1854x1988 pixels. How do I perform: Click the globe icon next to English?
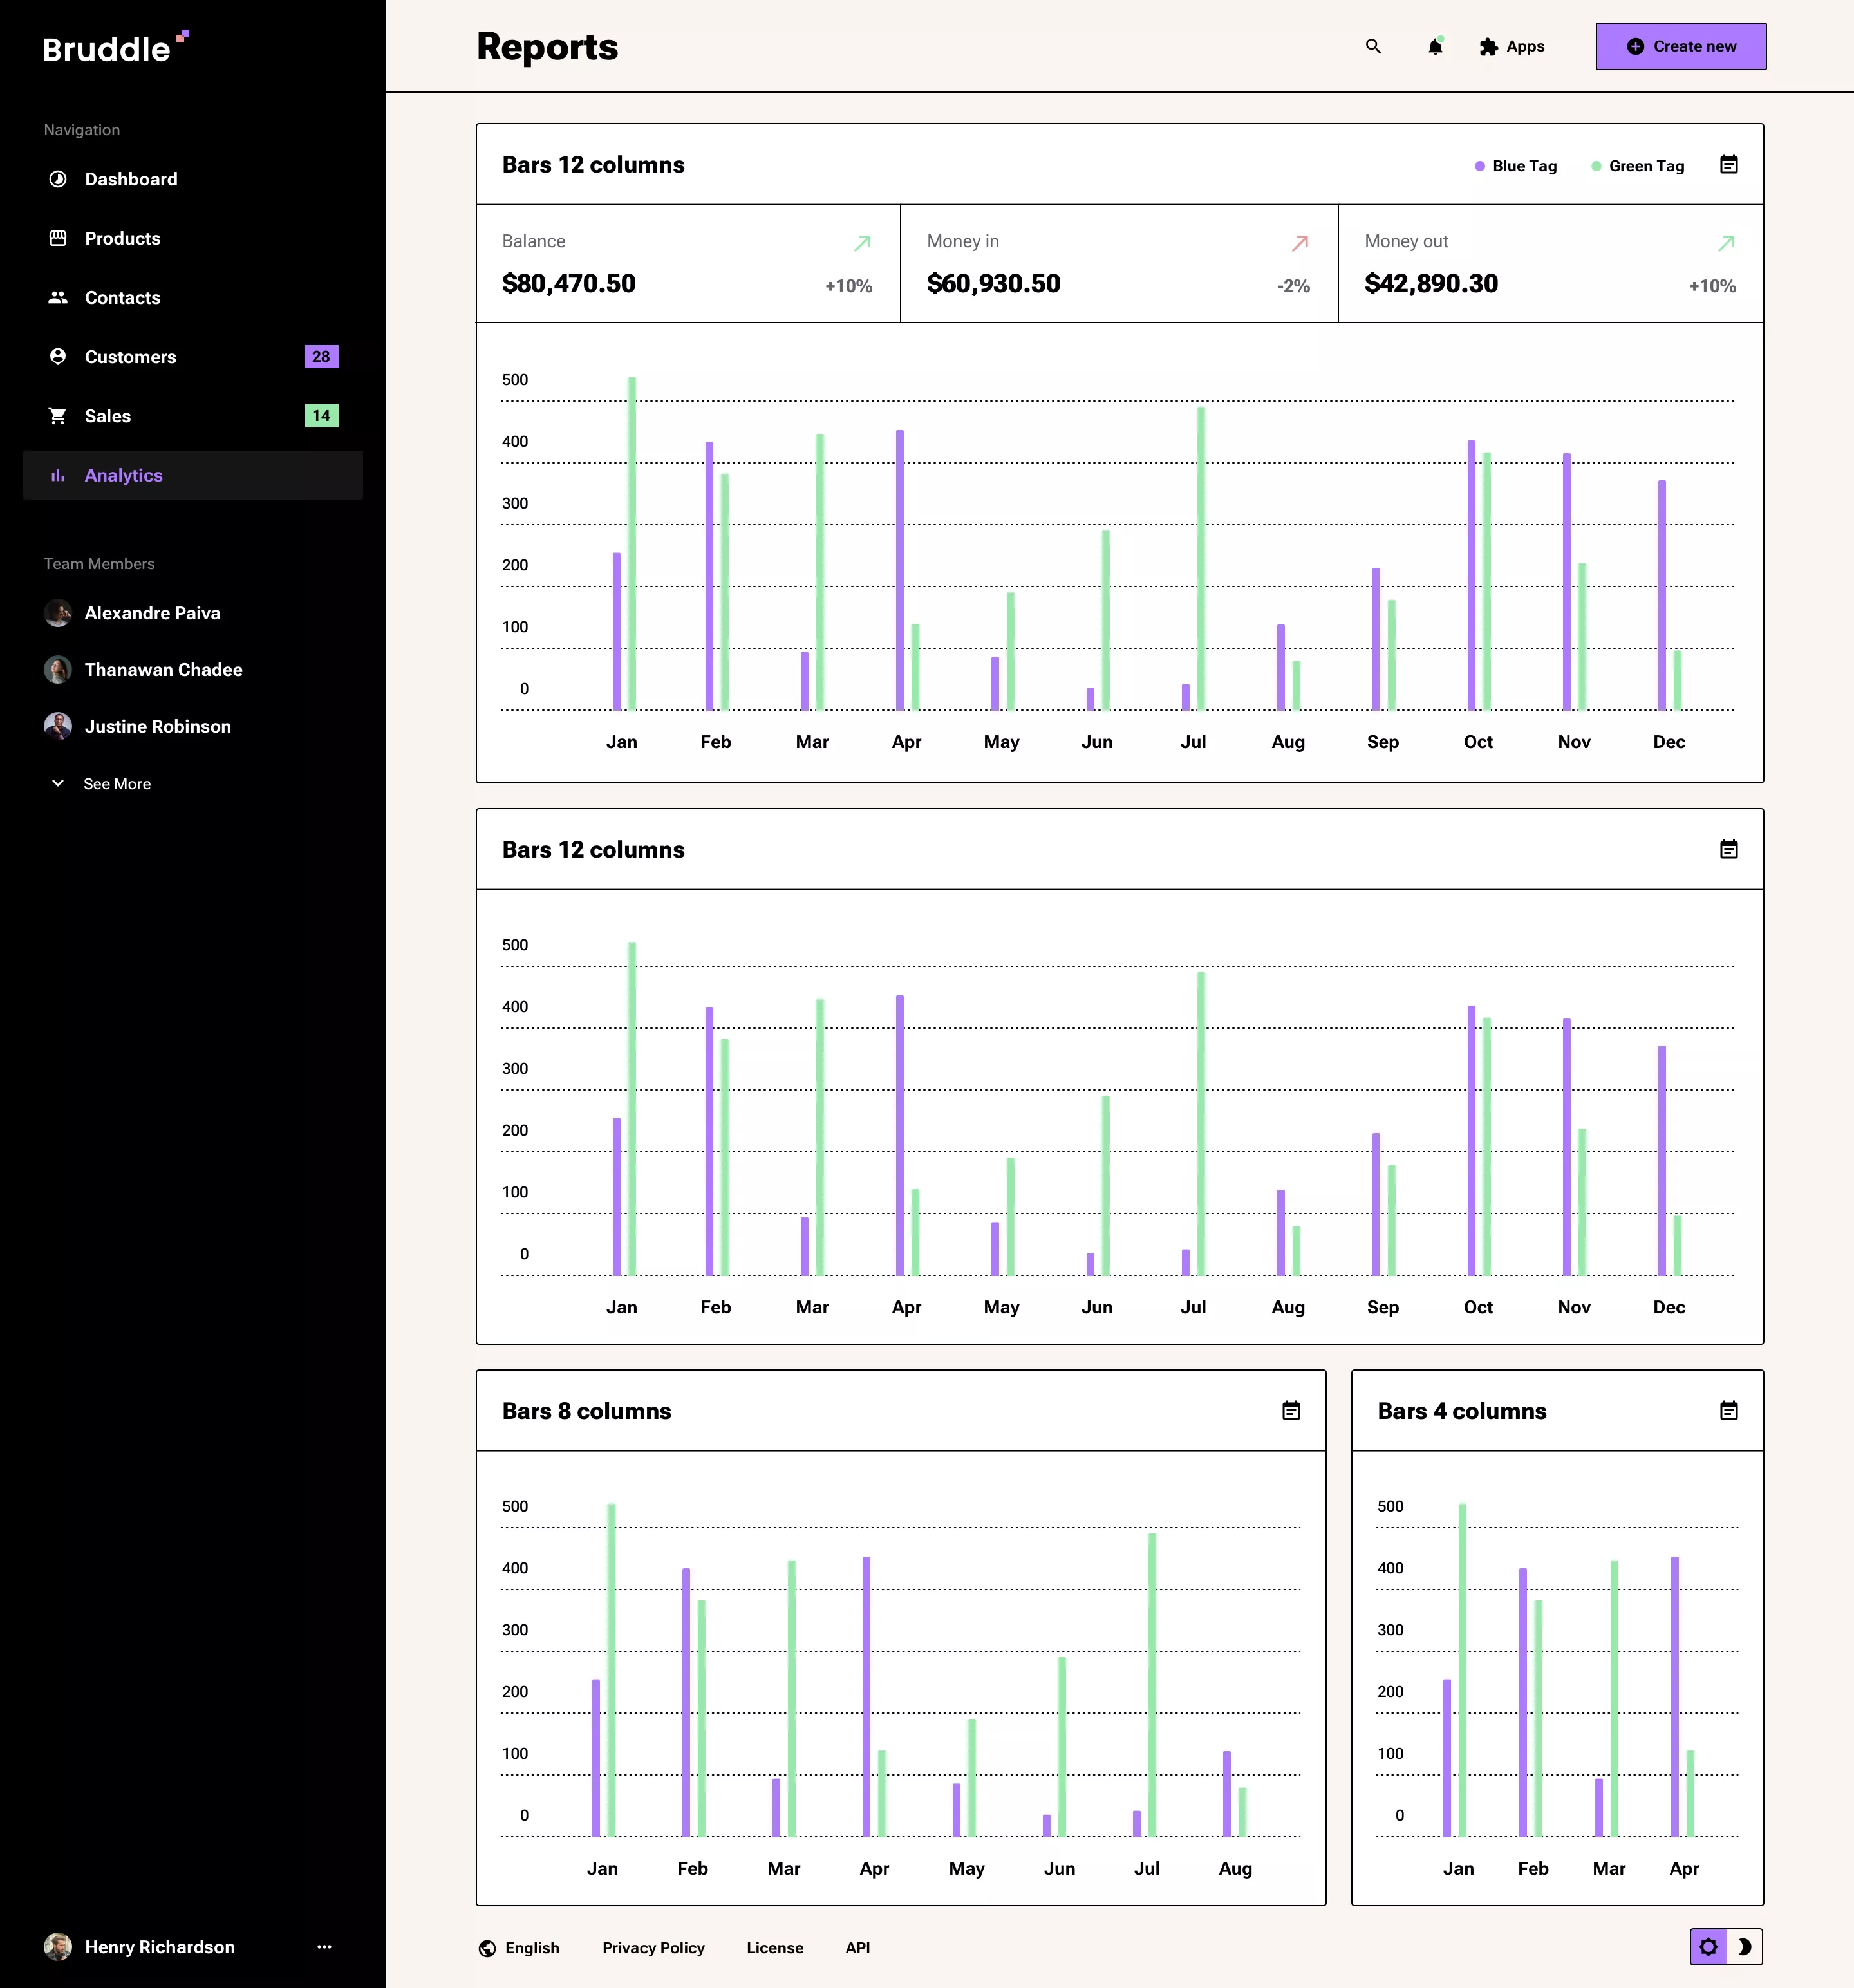(487, 1947)
